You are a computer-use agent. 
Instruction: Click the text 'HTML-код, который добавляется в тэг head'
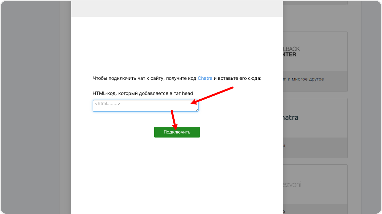click(x=143, y=93)
